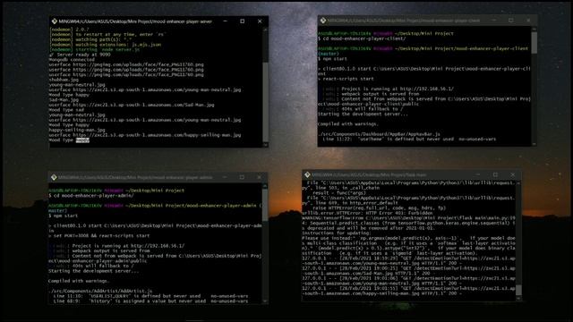
Task: Click the 'watching extensions: js,mjs,json' line
Action: [x=106, y=45]
